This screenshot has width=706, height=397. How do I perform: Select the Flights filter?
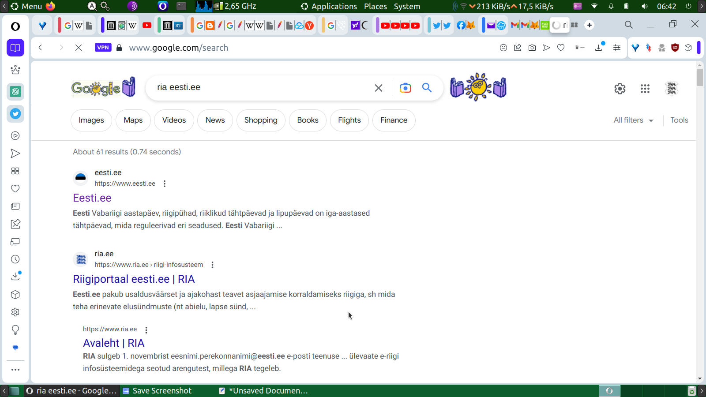(349, 120)
